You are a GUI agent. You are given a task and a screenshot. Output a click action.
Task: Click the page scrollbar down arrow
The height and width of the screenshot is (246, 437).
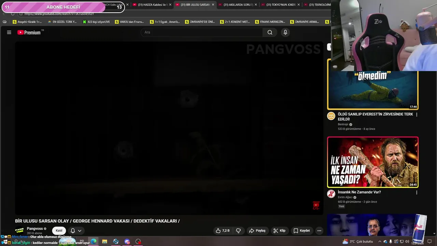[x=434, y=234]
